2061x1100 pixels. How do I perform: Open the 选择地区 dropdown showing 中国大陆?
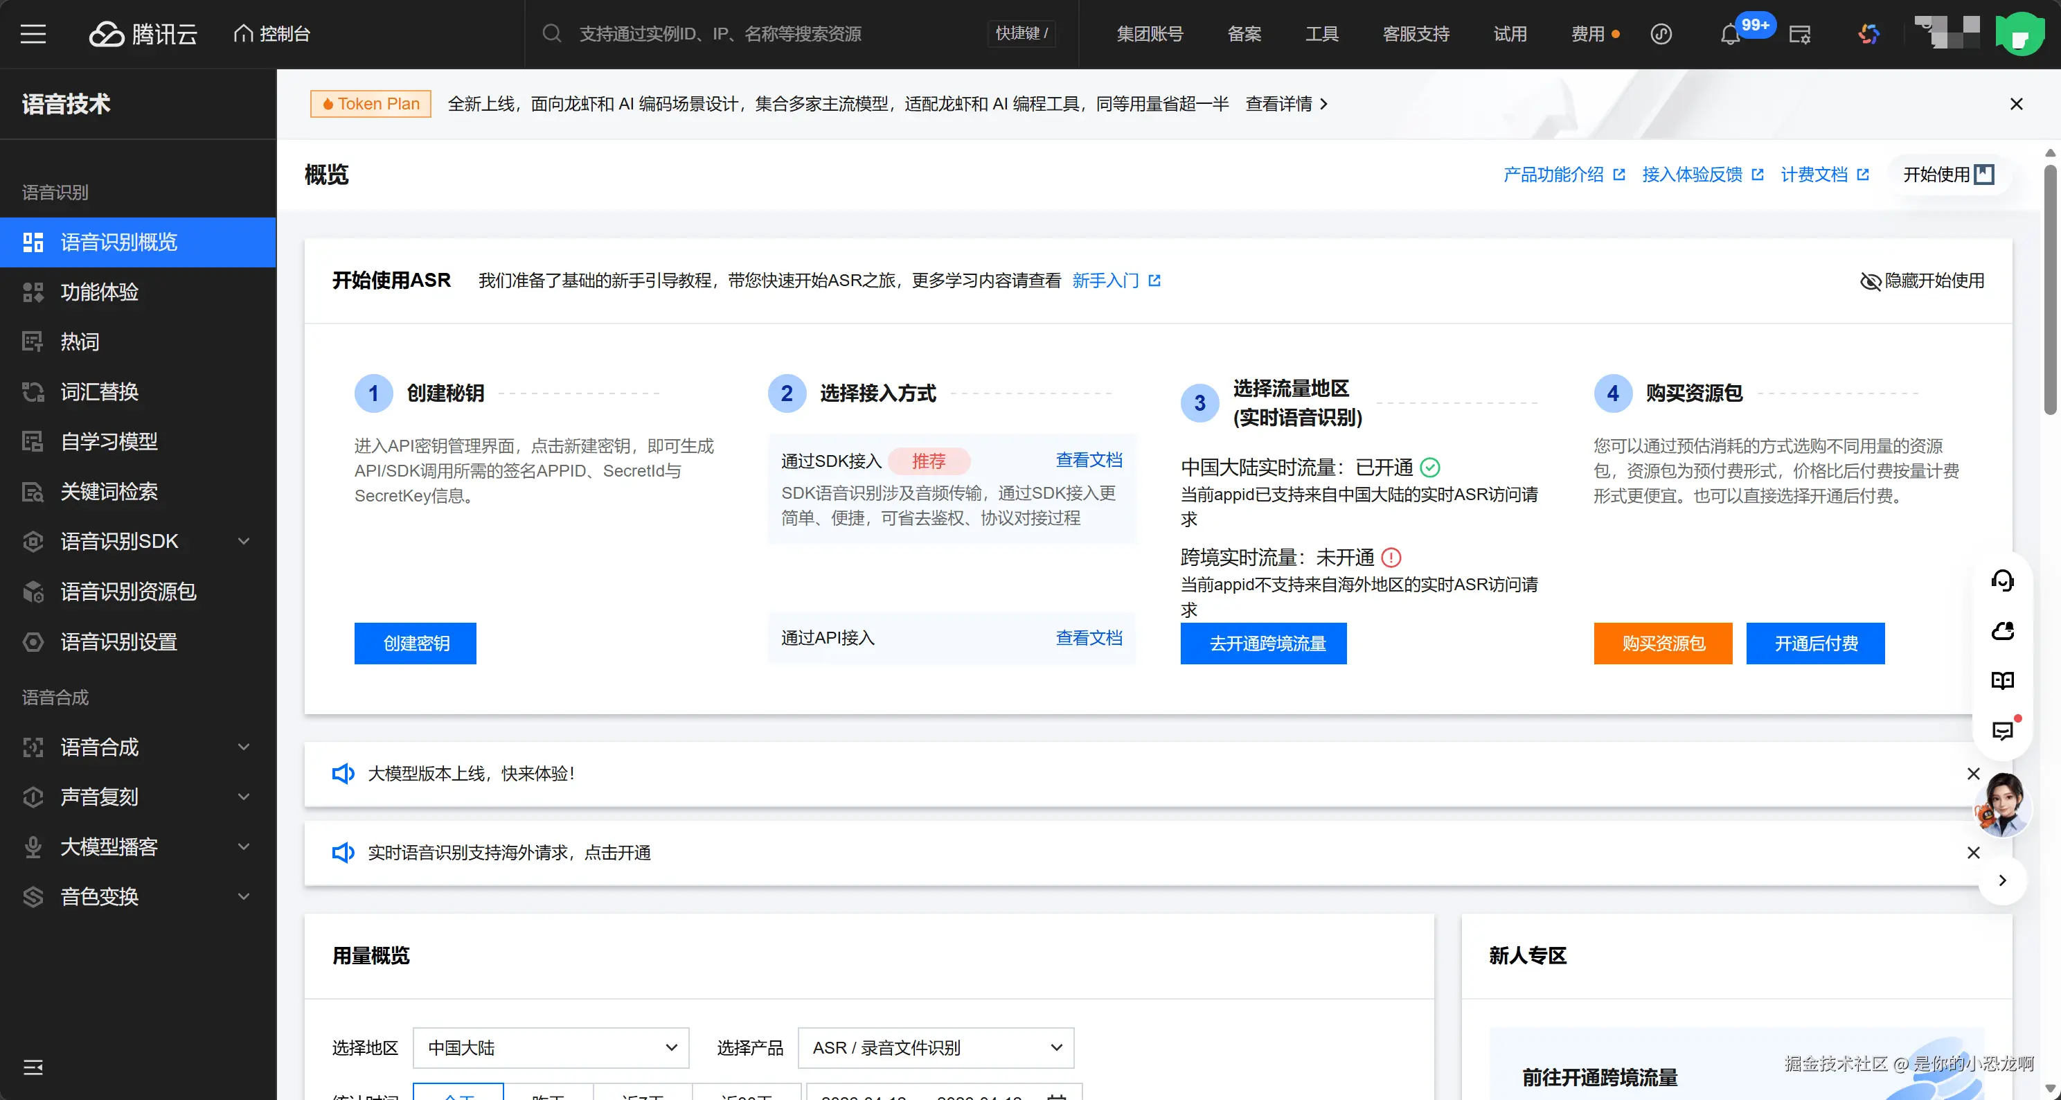click(x=551, y=1047)
